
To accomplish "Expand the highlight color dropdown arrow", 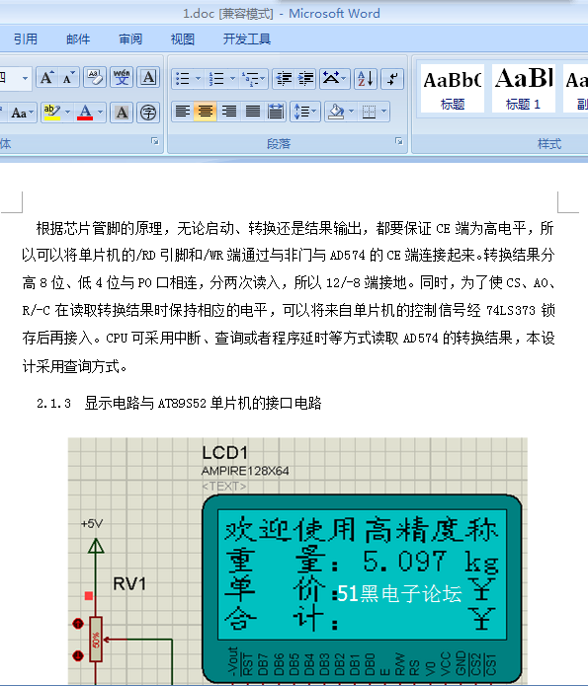I will point(67,113).
